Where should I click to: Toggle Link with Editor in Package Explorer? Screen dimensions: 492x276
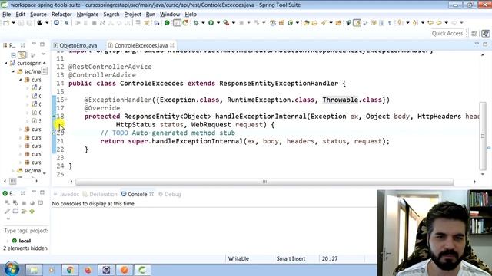22,55
